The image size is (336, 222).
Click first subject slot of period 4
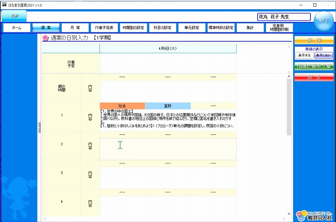click(x=122, y=192)
